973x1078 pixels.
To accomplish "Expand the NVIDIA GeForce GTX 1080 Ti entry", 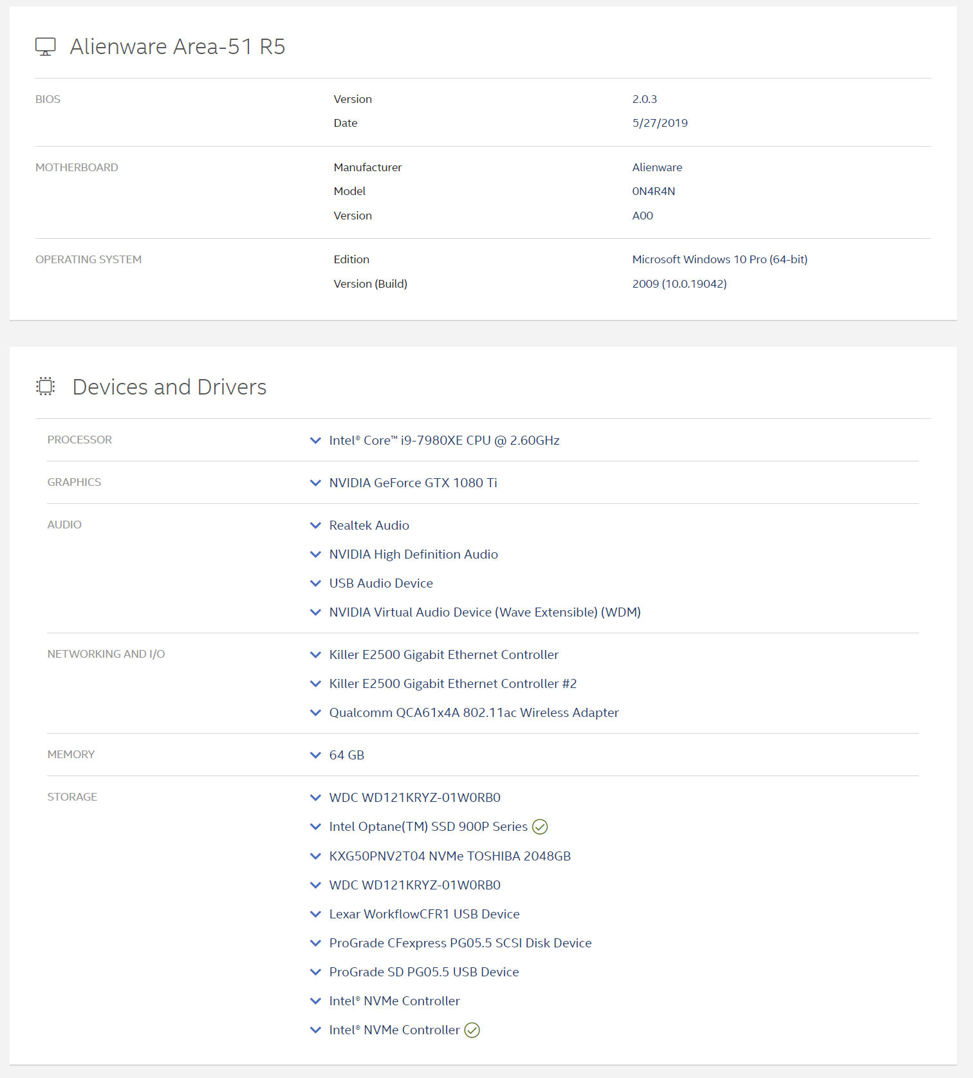I will (x=315, y=483).
